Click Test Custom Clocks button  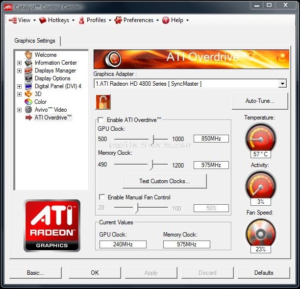(165, 181)
